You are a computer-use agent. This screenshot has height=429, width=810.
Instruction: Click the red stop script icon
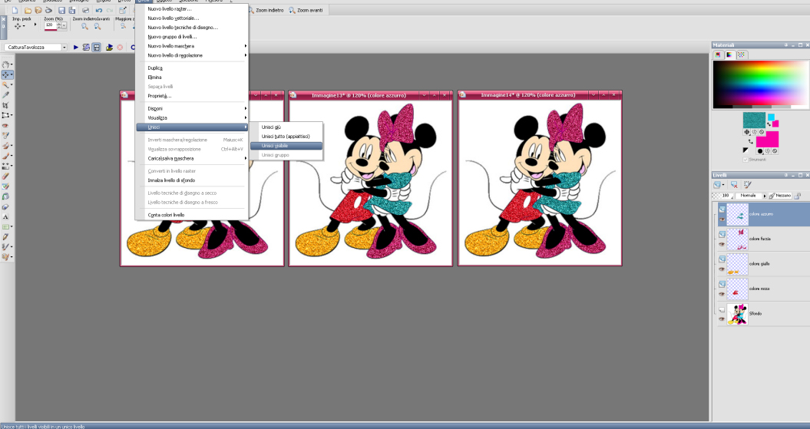click(x=120, y=47)
